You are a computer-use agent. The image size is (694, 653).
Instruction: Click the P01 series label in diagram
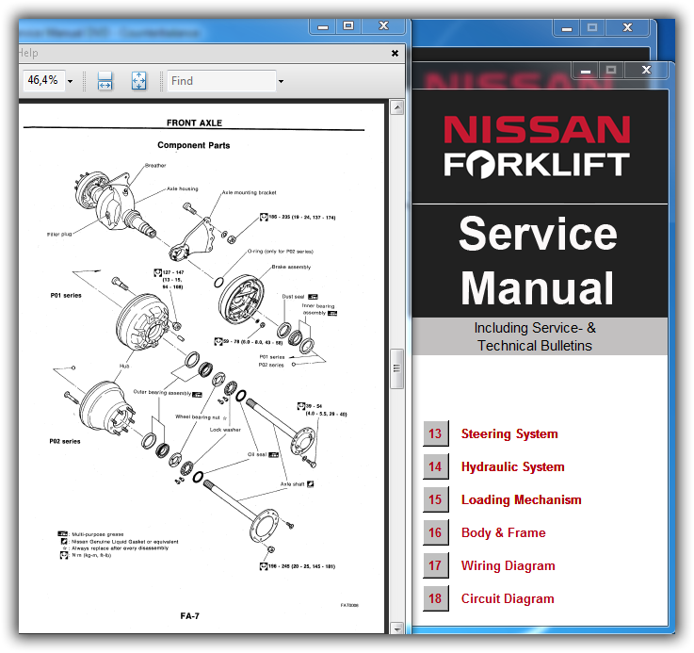[66, 296]
